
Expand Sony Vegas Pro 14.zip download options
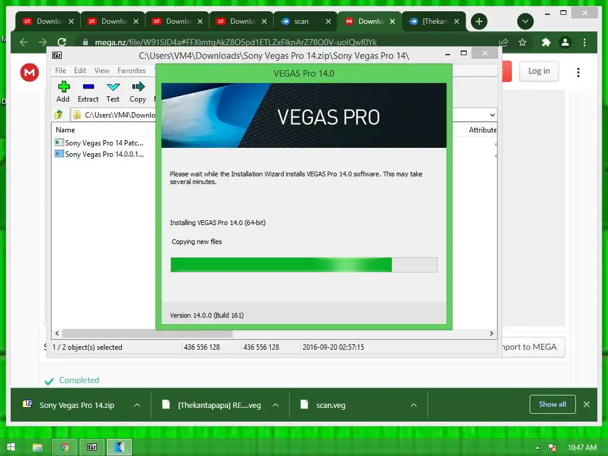[137, 405]
